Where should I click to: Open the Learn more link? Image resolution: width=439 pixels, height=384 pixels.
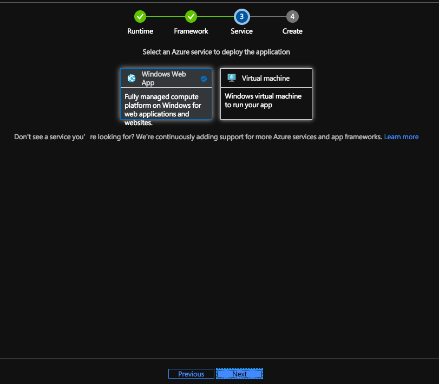click(x=401, y=136)
